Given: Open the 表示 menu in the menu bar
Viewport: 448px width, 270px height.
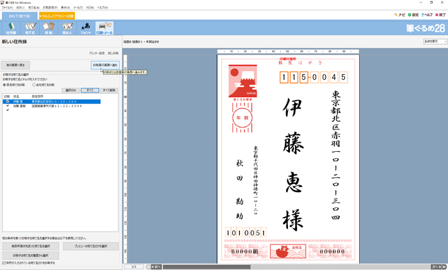Looking at the screenshot, I should coord(65,7).
